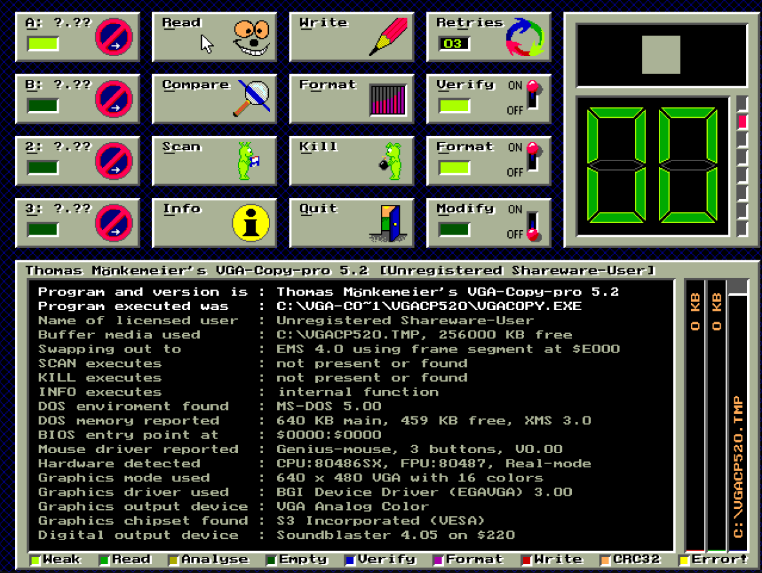Click the Write button label

[x=323, y=23]
